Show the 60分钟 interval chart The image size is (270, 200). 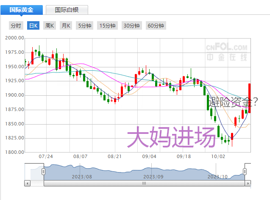(x=156, y=26)
